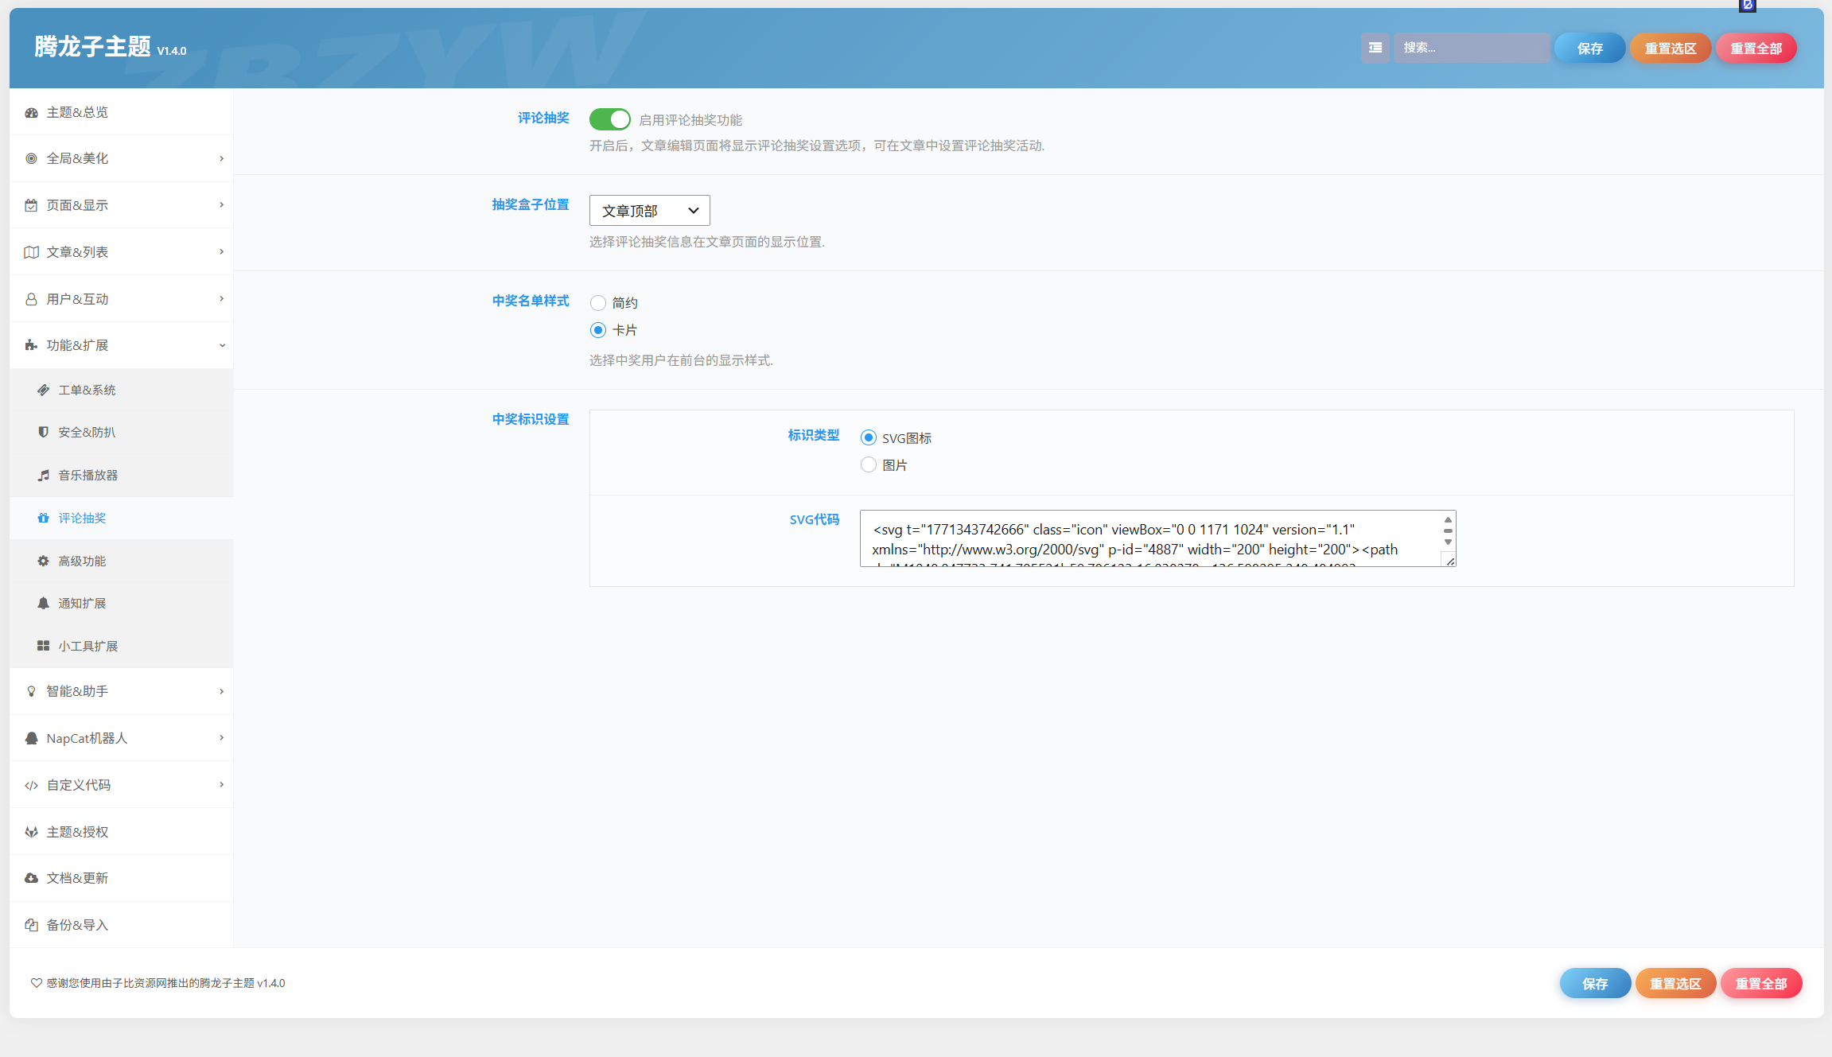Screen dimensions: 1832x1057
Task: Focus the 搜索 search field
Action: (1472, 48)
